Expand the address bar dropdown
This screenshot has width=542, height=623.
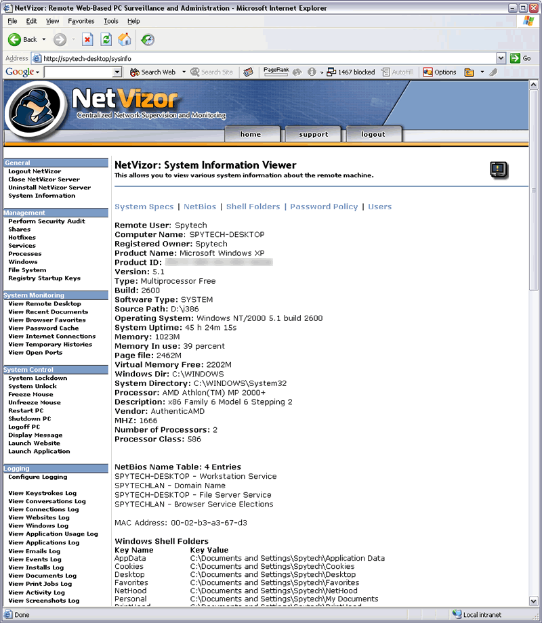[501, 58]
